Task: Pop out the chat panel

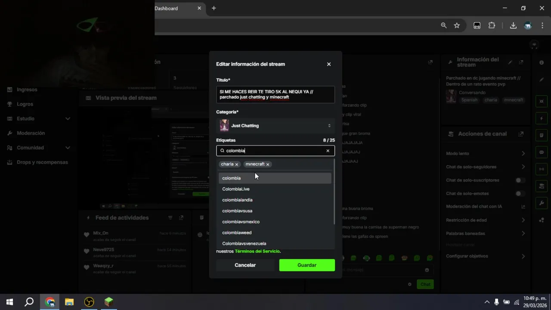Action: tap(430, 62)
